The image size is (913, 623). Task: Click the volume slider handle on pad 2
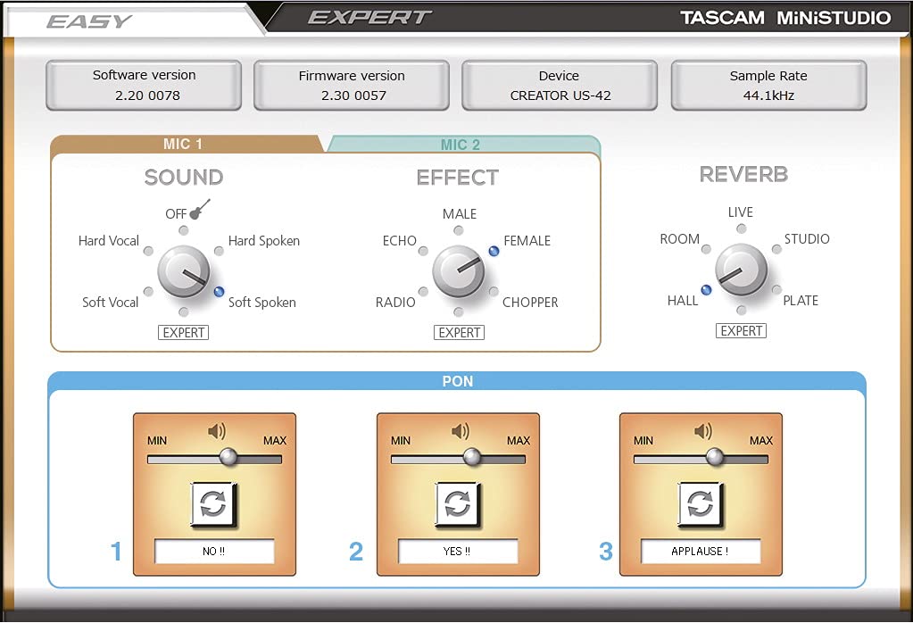[471, 459]
